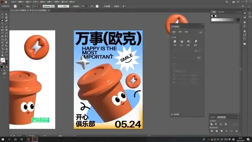Select the Zoom tool in toolbox

[6, 55]
